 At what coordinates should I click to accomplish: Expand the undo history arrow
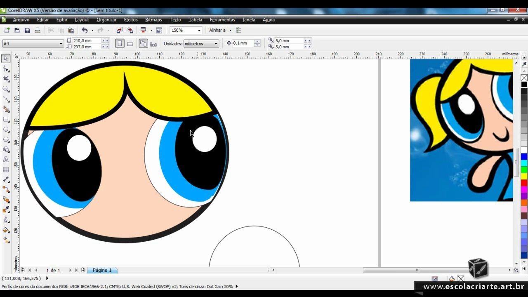92,30
